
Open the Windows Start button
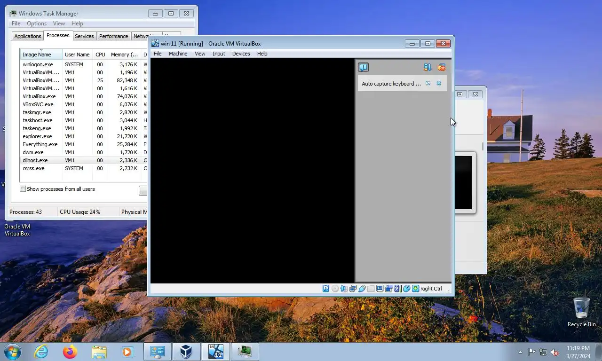(12, 352)
